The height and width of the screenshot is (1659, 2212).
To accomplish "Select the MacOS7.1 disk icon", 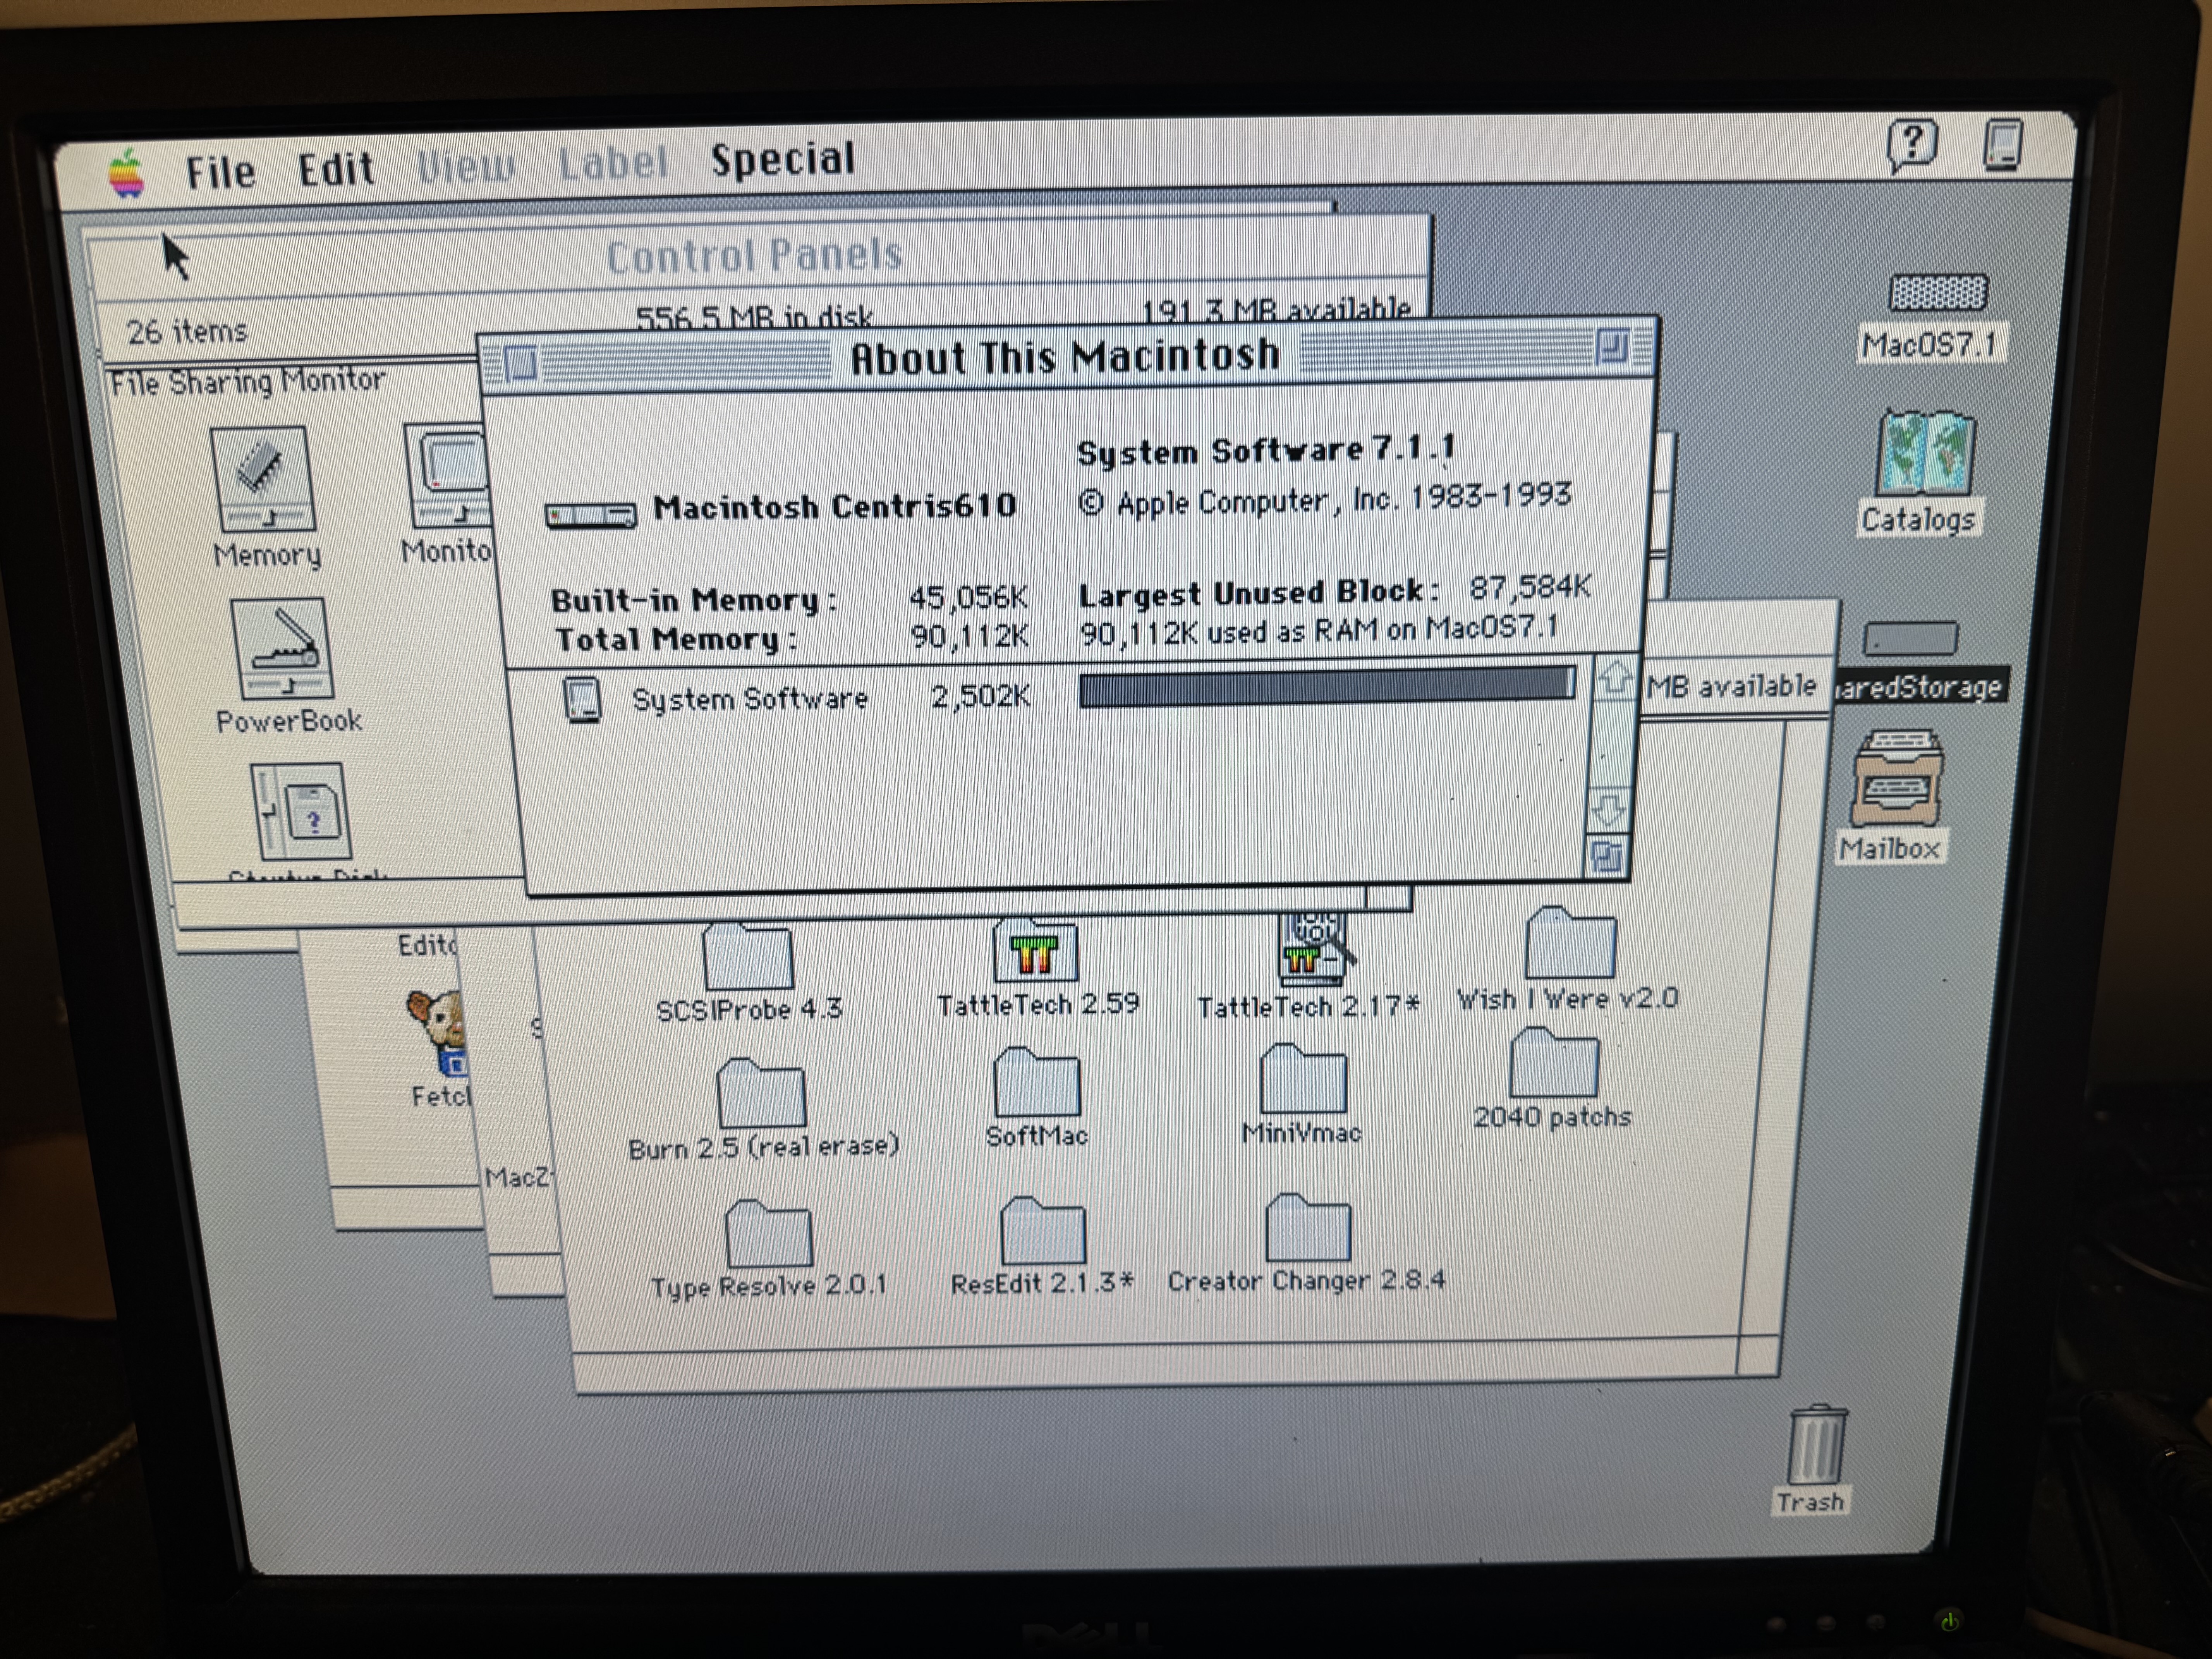I will 1937,293.
